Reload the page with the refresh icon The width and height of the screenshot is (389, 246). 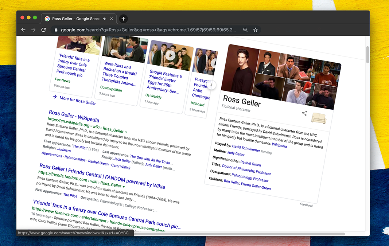tap(43, 30)
